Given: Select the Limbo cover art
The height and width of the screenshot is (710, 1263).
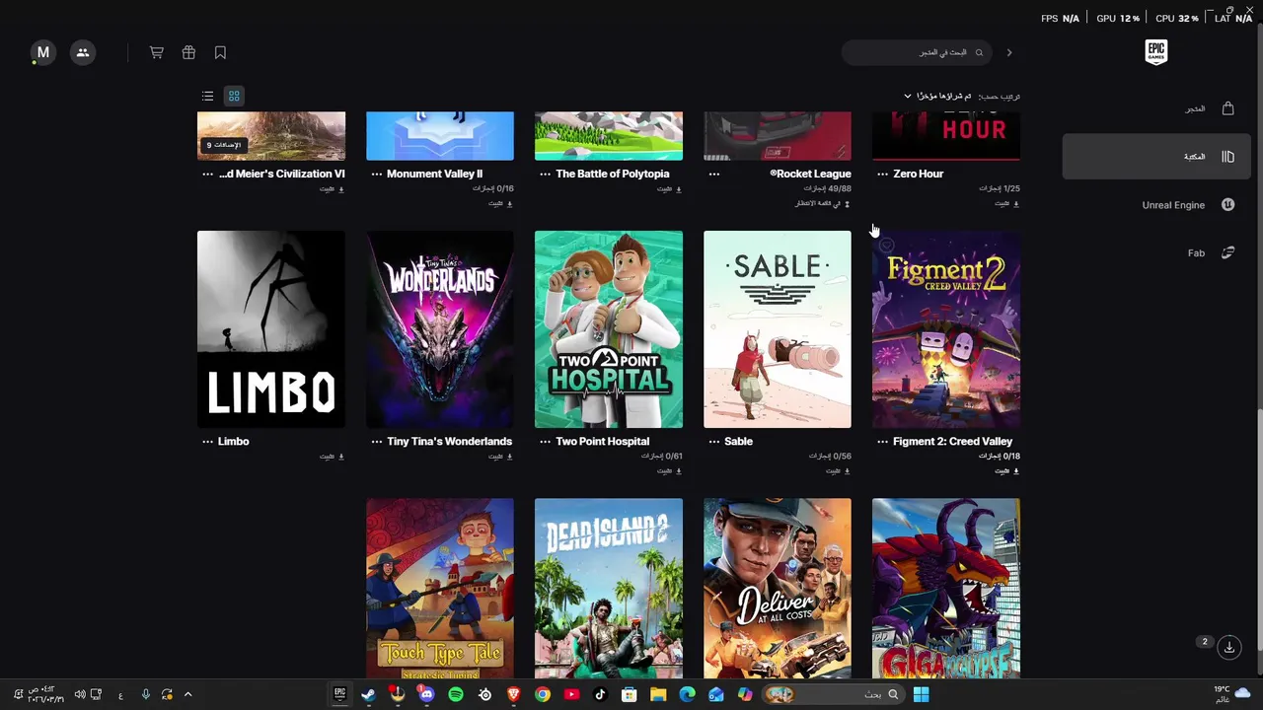Looking at the screenshot, I should (x=271, y=329).
